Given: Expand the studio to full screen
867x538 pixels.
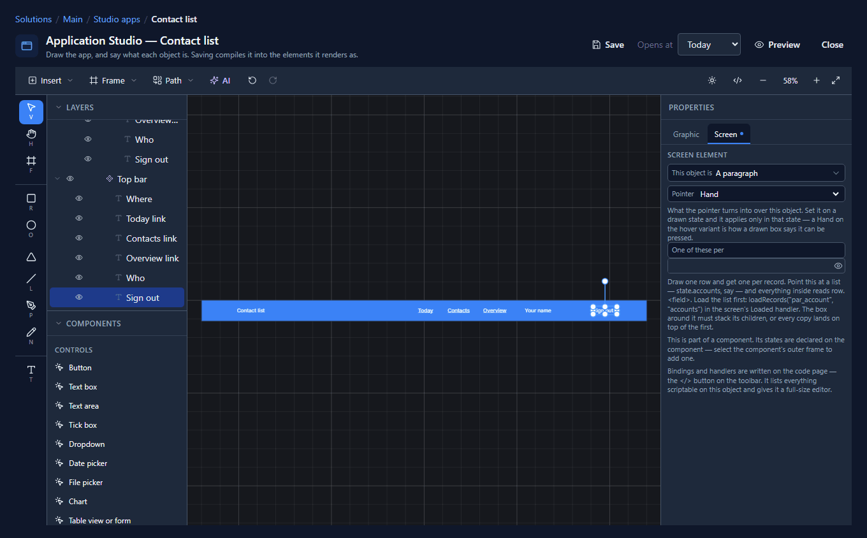Looking at the screenshot, I should point(836,80).
